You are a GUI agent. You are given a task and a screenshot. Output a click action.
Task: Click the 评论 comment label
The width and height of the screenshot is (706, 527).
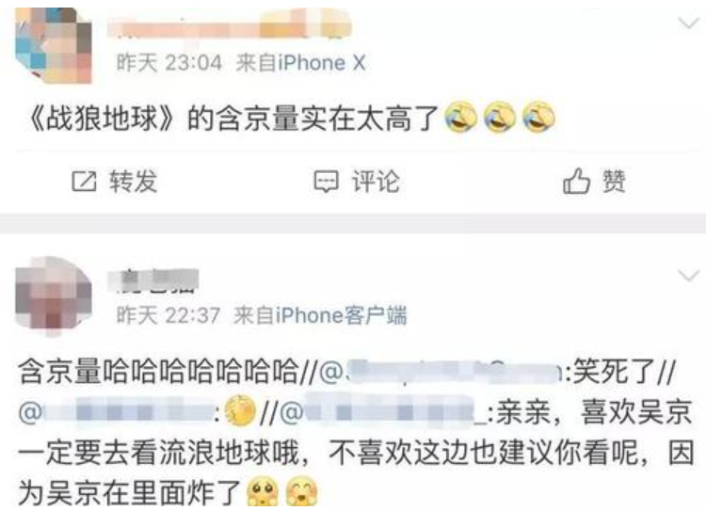click(x=376, y=182)
